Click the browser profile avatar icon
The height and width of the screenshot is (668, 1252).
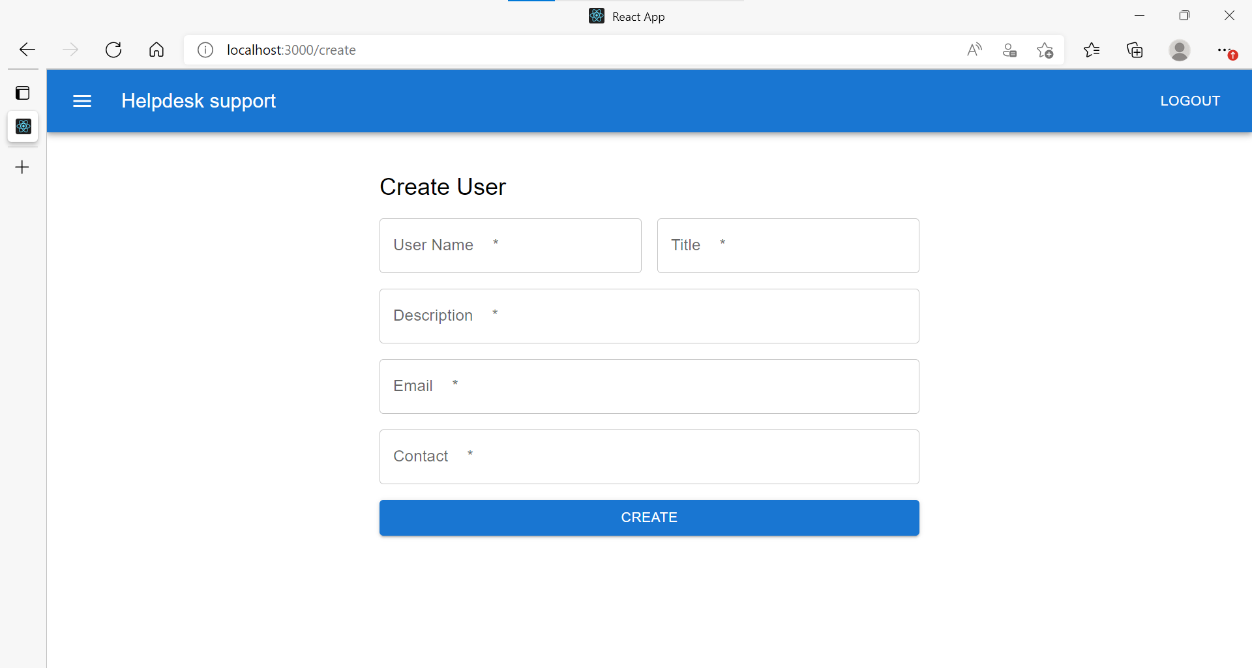pyautogui.click(x=1180, y=50)
